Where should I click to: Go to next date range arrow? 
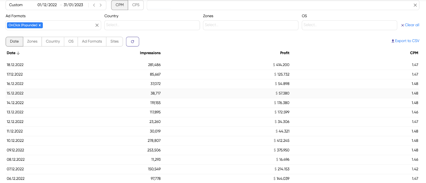click(101, 5)
